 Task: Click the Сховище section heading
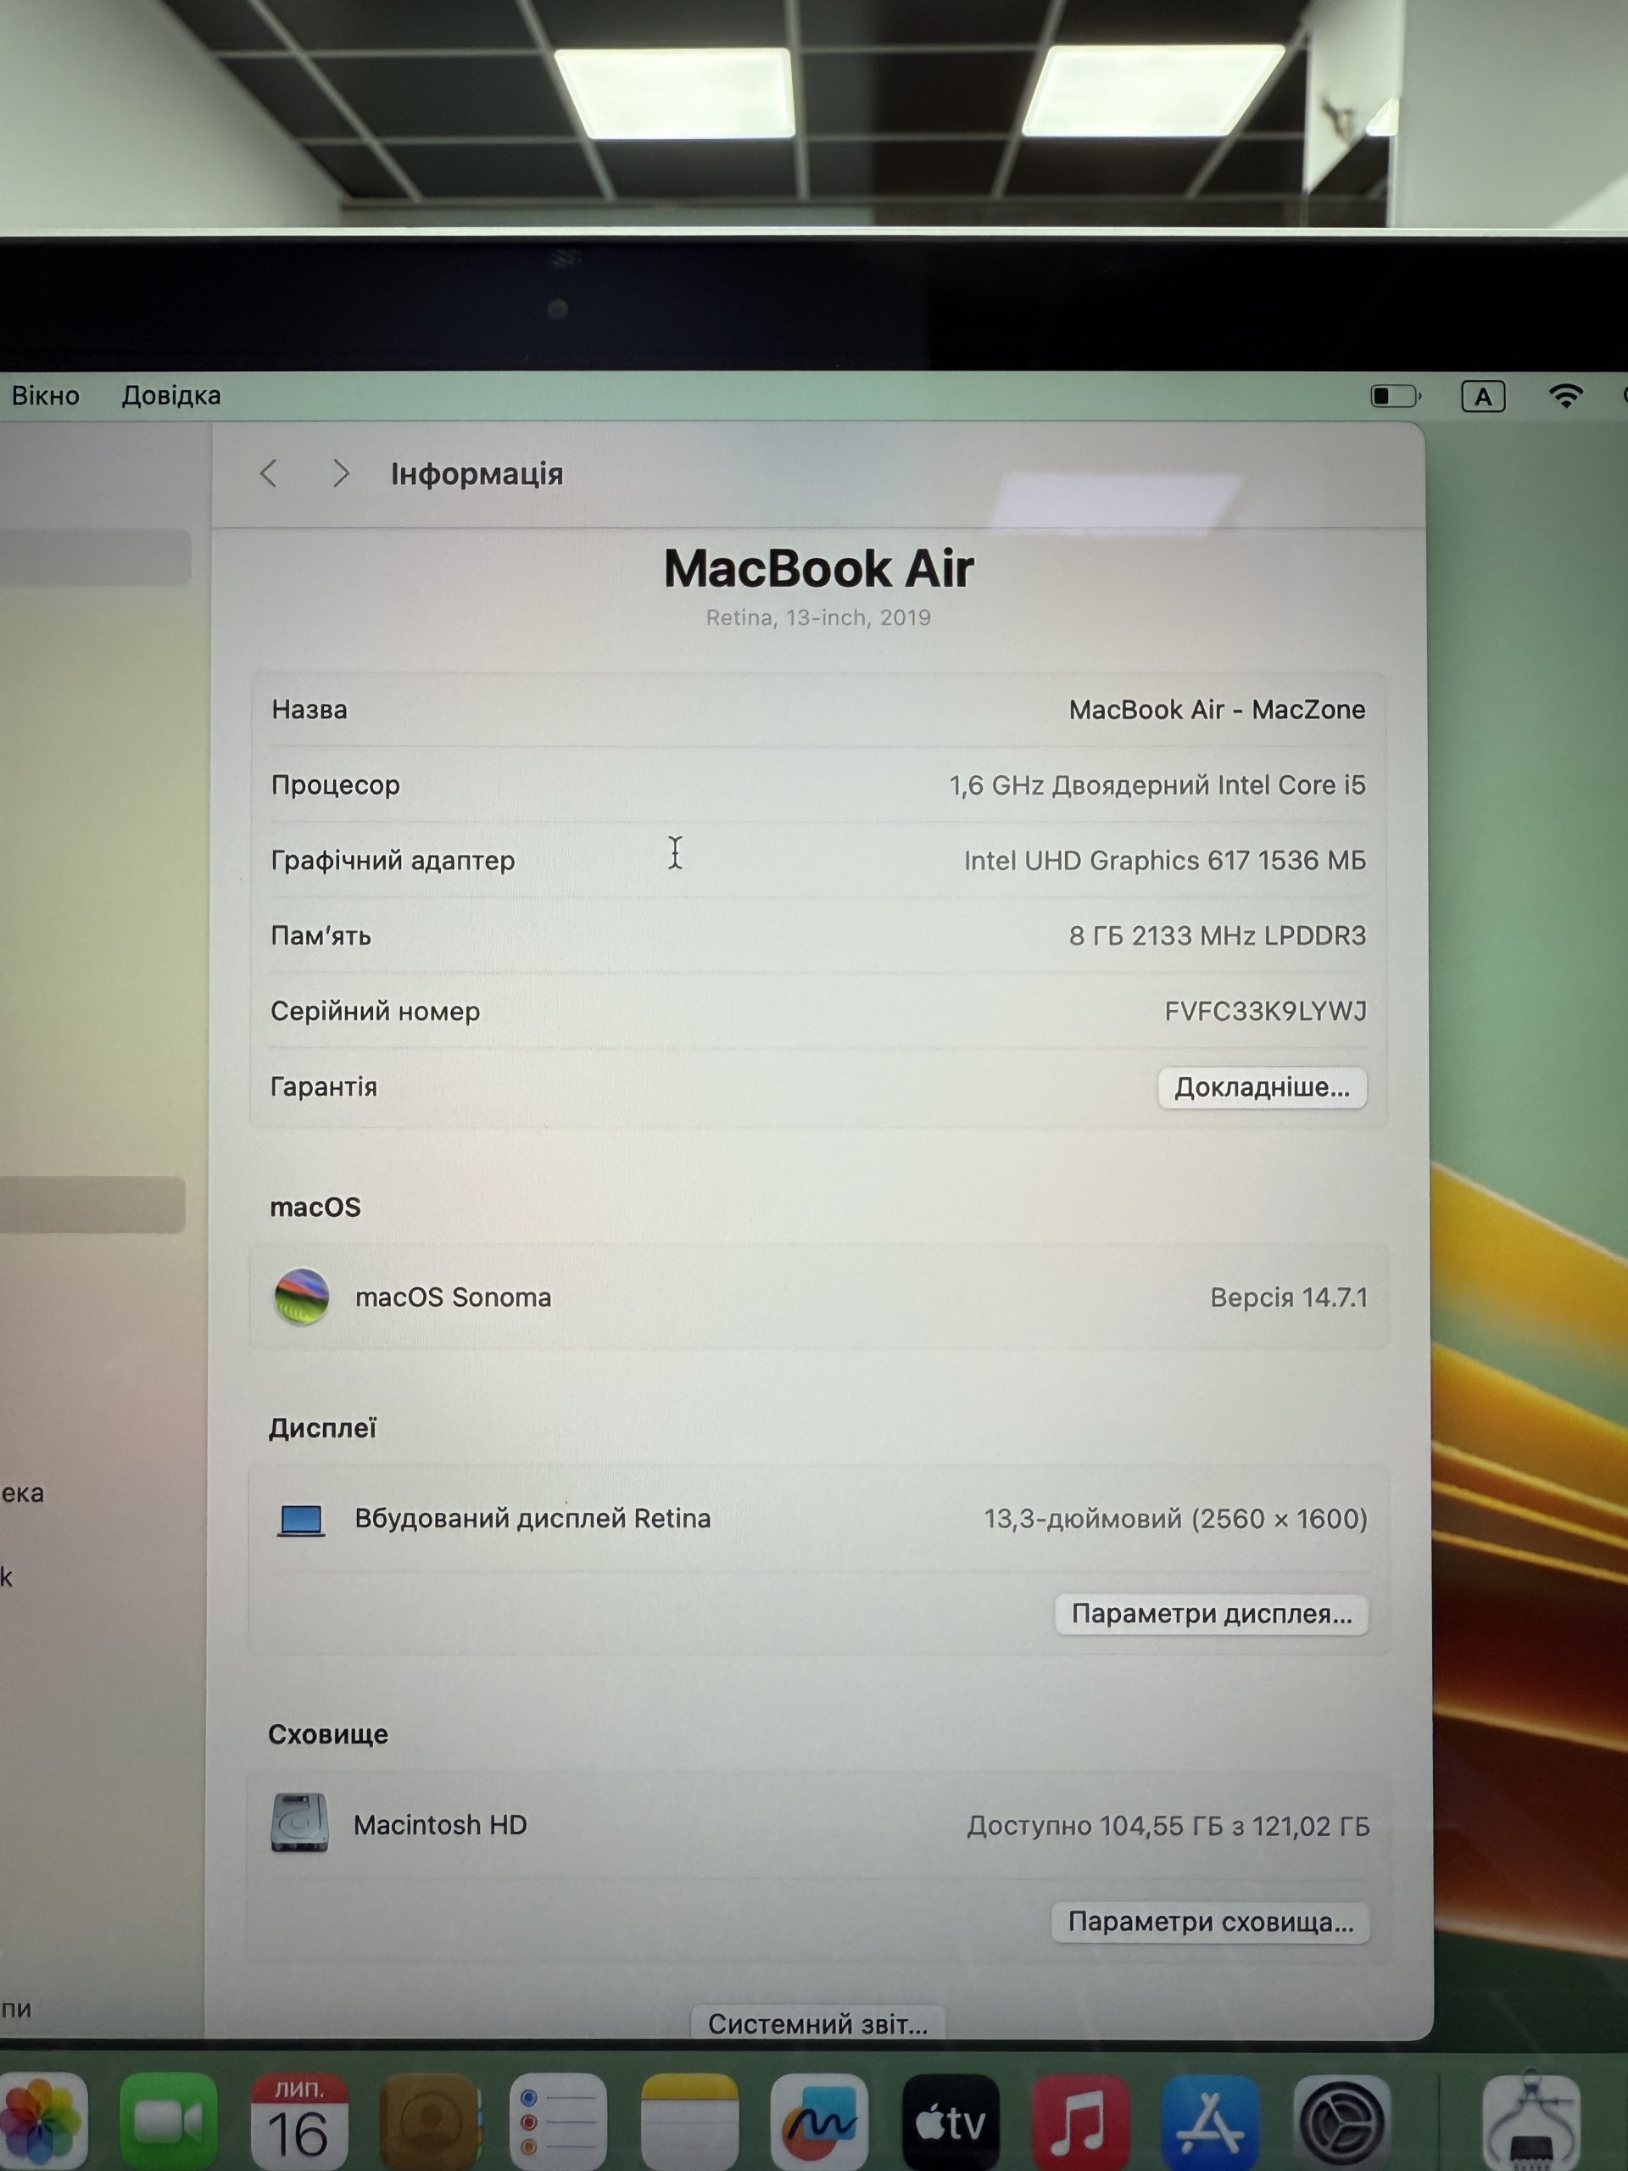tap(328, 1734)
